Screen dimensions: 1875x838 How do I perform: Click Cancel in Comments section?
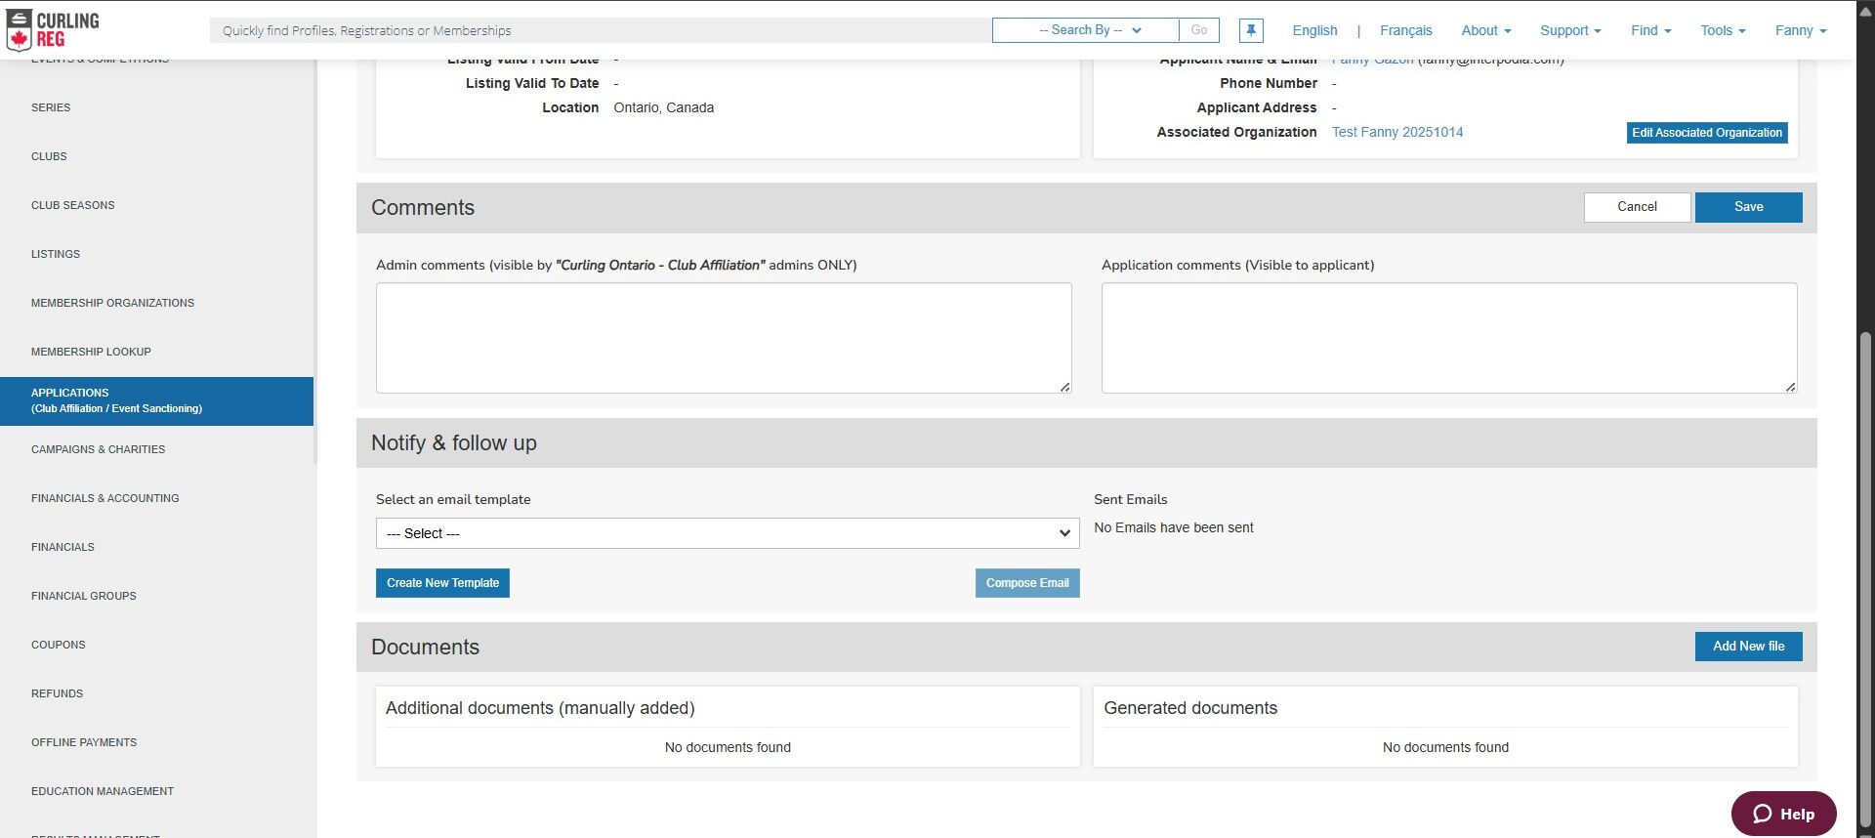click(x=1637, y=207)
